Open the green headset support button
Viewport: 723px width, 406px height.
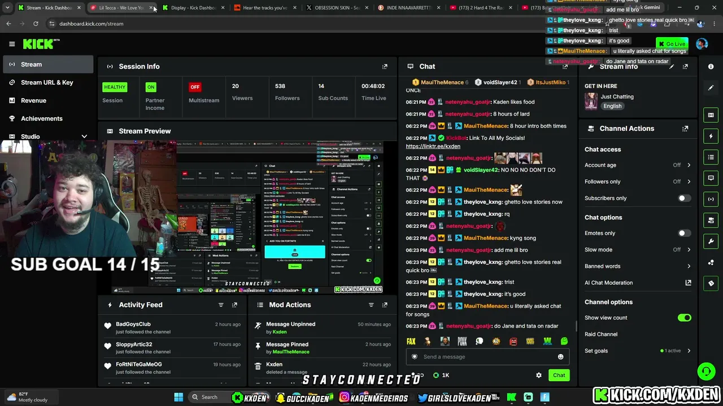click(706, 371)
